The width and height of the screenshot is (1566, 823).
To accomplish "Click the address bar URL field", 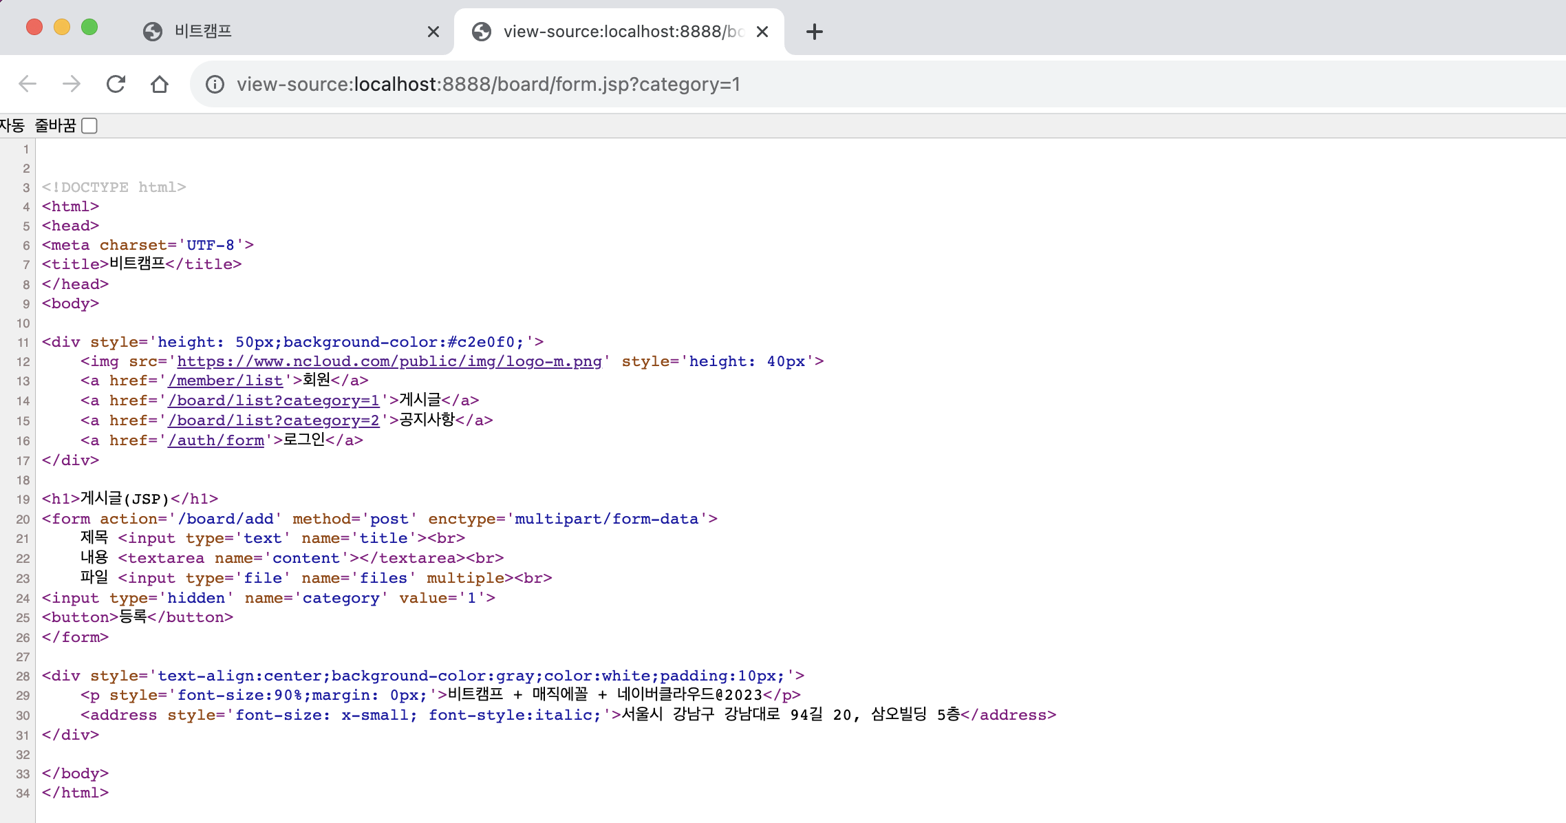I will 826,84.
